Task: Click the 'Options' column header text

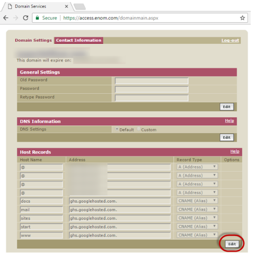Action: pos(231,160)
